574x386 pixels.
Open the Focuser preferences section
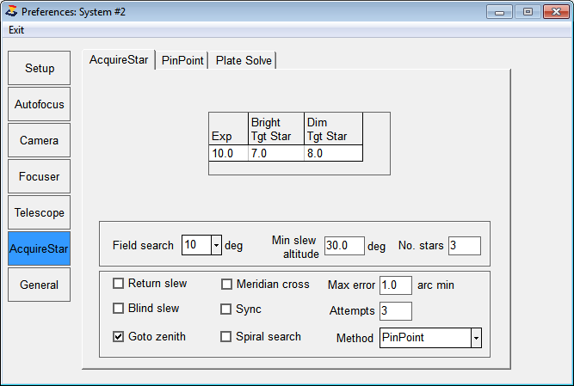[40, 176]
